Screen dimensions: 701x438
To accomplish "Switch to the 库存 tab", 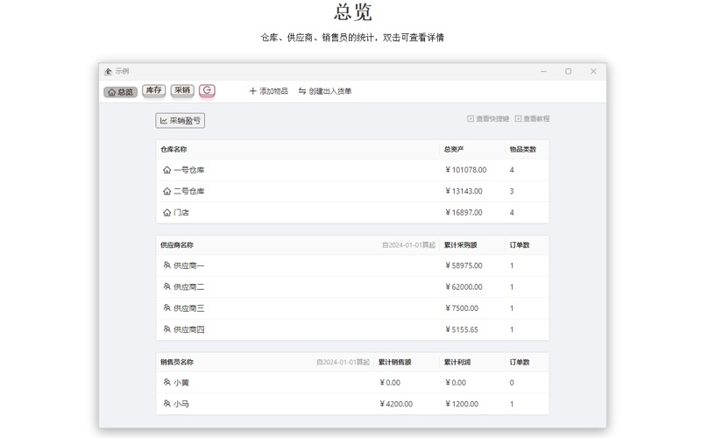I will (154, 90).
